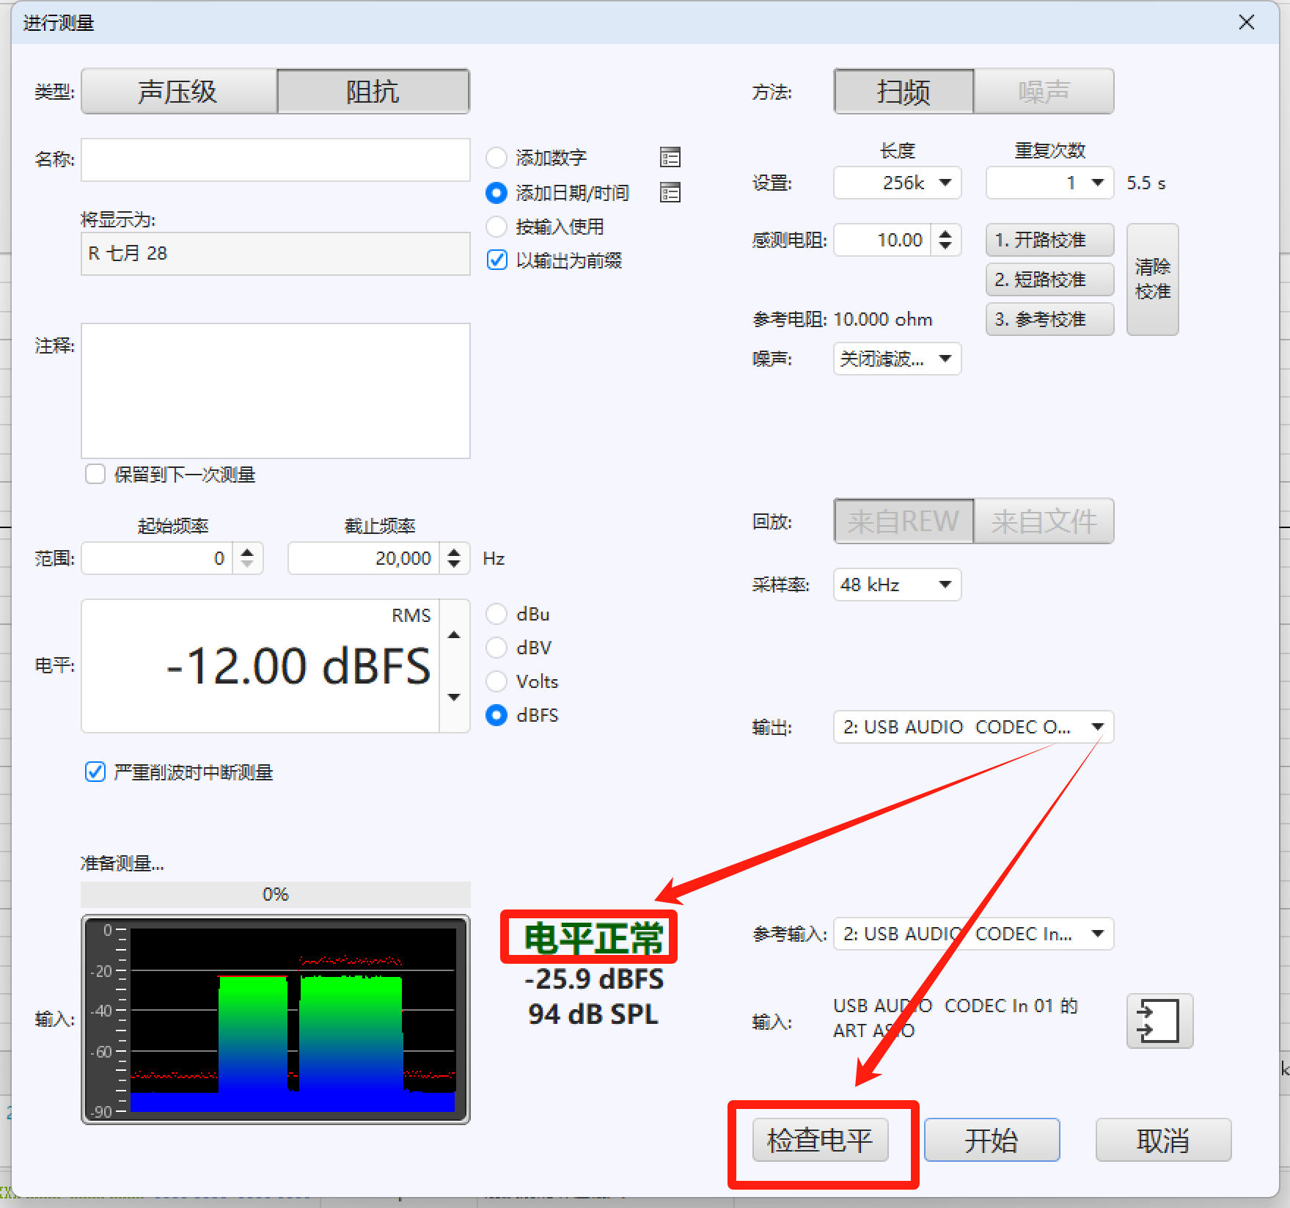This screenshot has height=1208, width=1290.
Task: Expand the 输出 USB AUDIO CODEC dropdown
Action: 974,727
